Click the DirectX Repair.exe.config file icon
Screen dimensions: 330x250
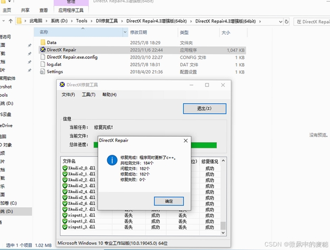point(43,57)
